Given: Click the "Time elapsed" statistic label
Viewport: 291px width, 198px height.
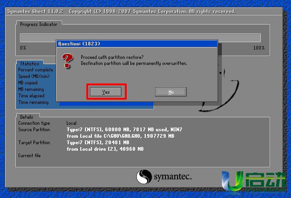Looking at the screenshot, I should [x=32, y=96].
